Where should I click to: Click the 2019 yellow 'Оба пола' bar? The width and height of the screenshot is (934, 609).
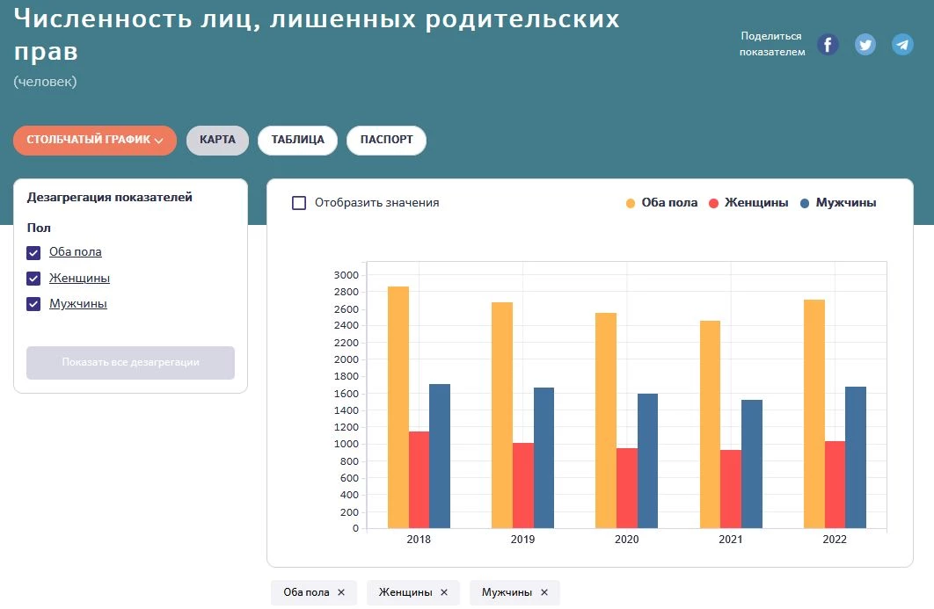tap(502, 415)
